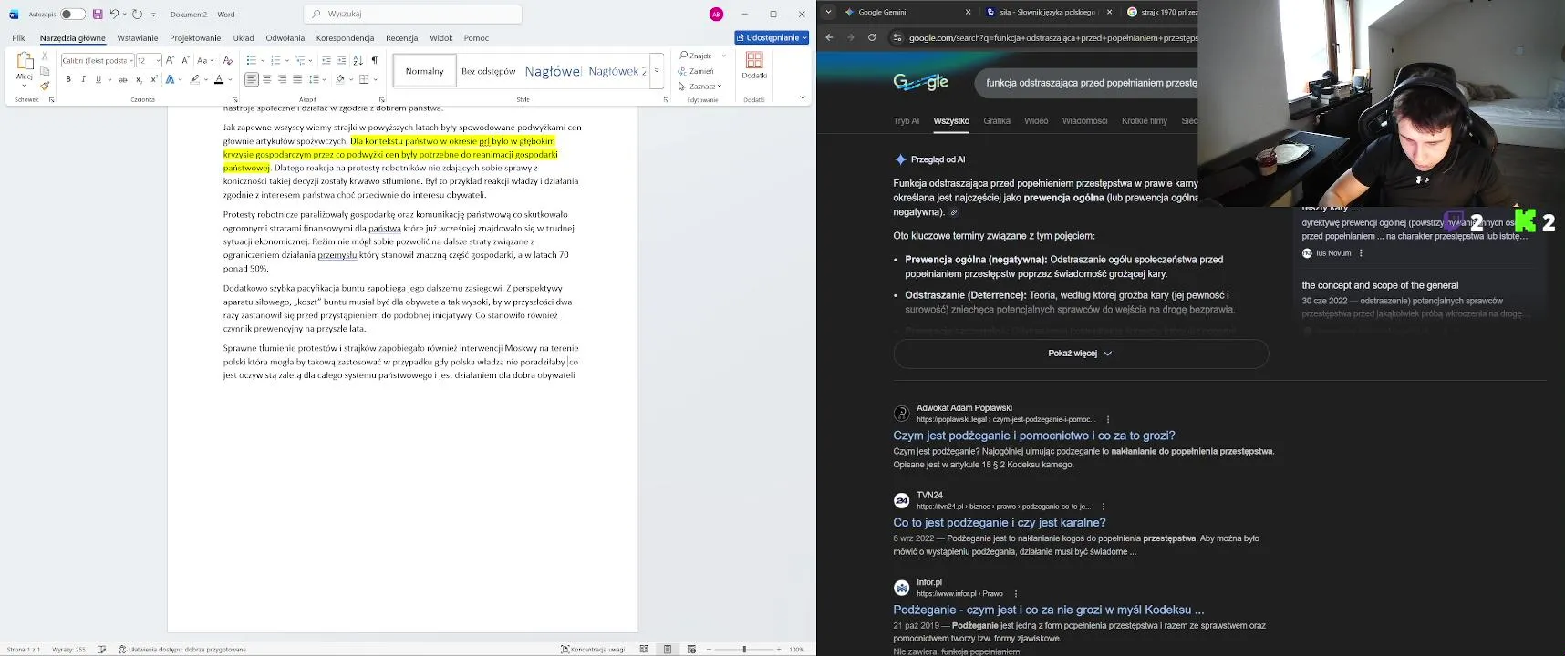Screen dimensions: 1565x656
Task: Increase the paragraph indent
Action: pos(341,60)
